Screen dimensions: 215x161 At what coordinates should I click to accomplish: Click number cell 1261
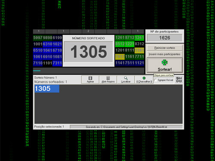(120, 38)
